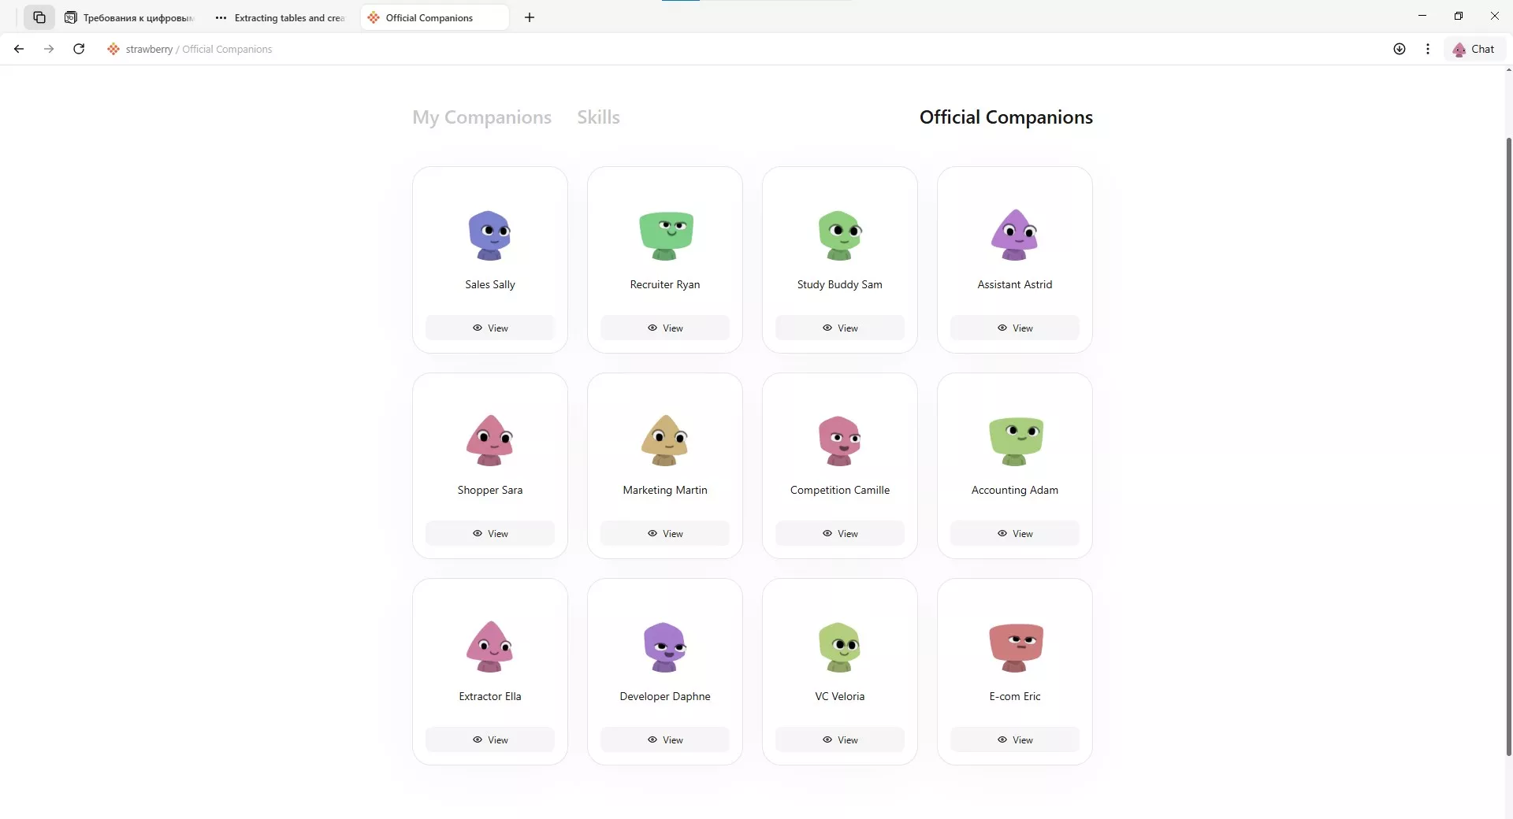Open the three-dot browser menu
The width and height of the screenshot is (1513, 819).
(x=1428, y=49)
